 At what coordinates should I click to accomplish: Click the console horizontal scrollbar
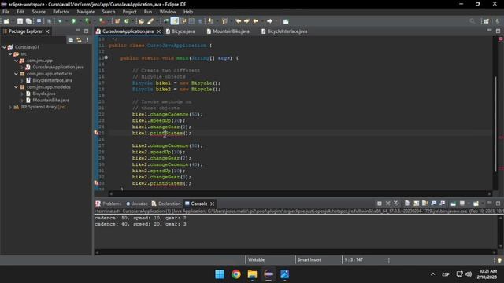point(295,252)
